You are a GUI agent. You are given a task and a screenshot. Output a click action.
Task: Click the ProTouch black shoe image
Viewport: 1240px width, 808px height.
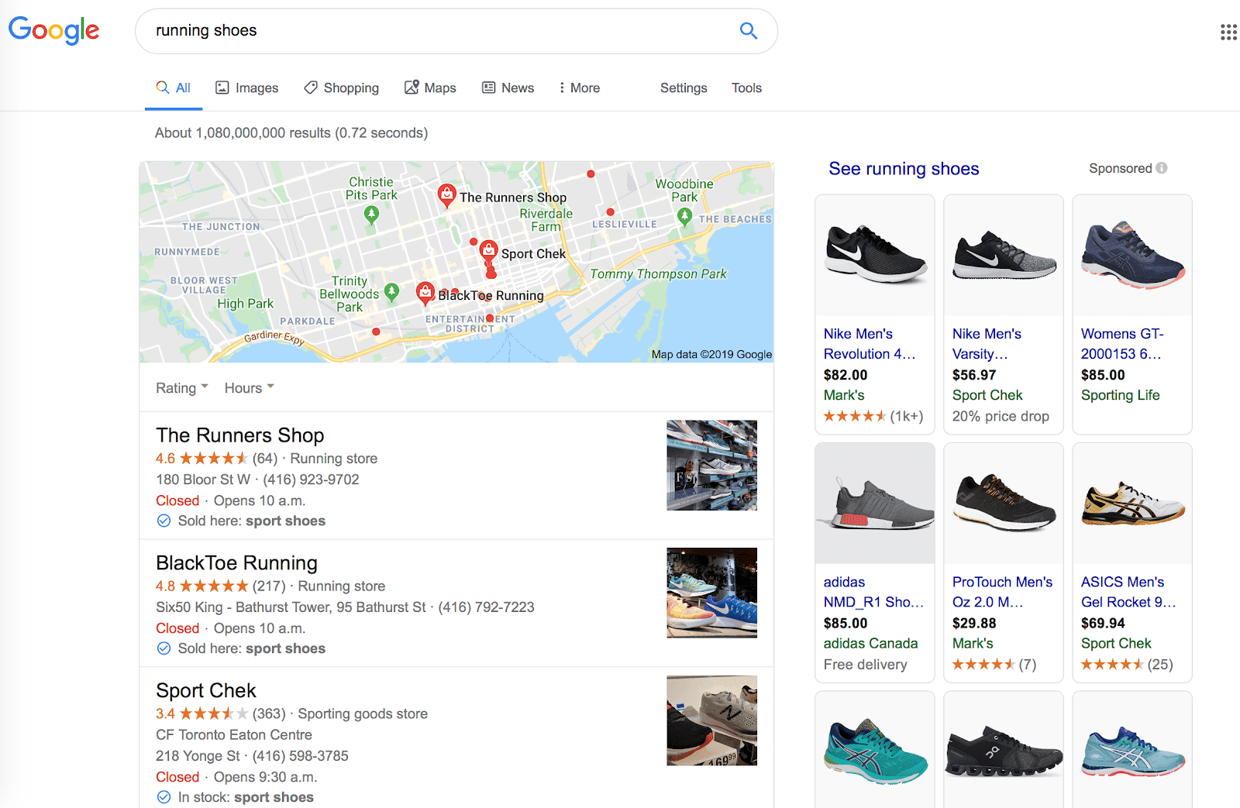1004,504
